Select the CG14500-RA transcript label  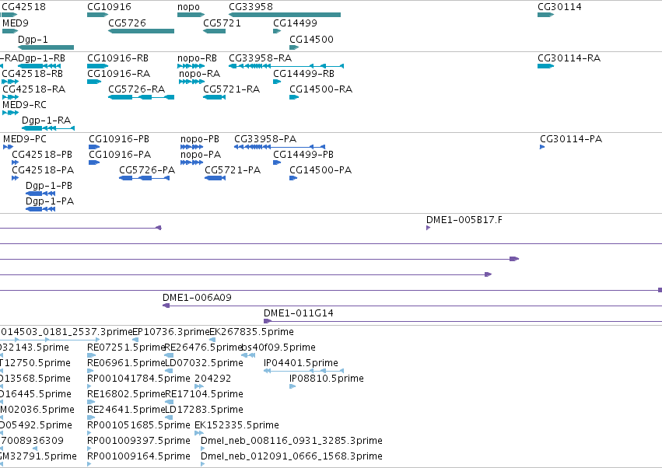[x=320, y=89]
